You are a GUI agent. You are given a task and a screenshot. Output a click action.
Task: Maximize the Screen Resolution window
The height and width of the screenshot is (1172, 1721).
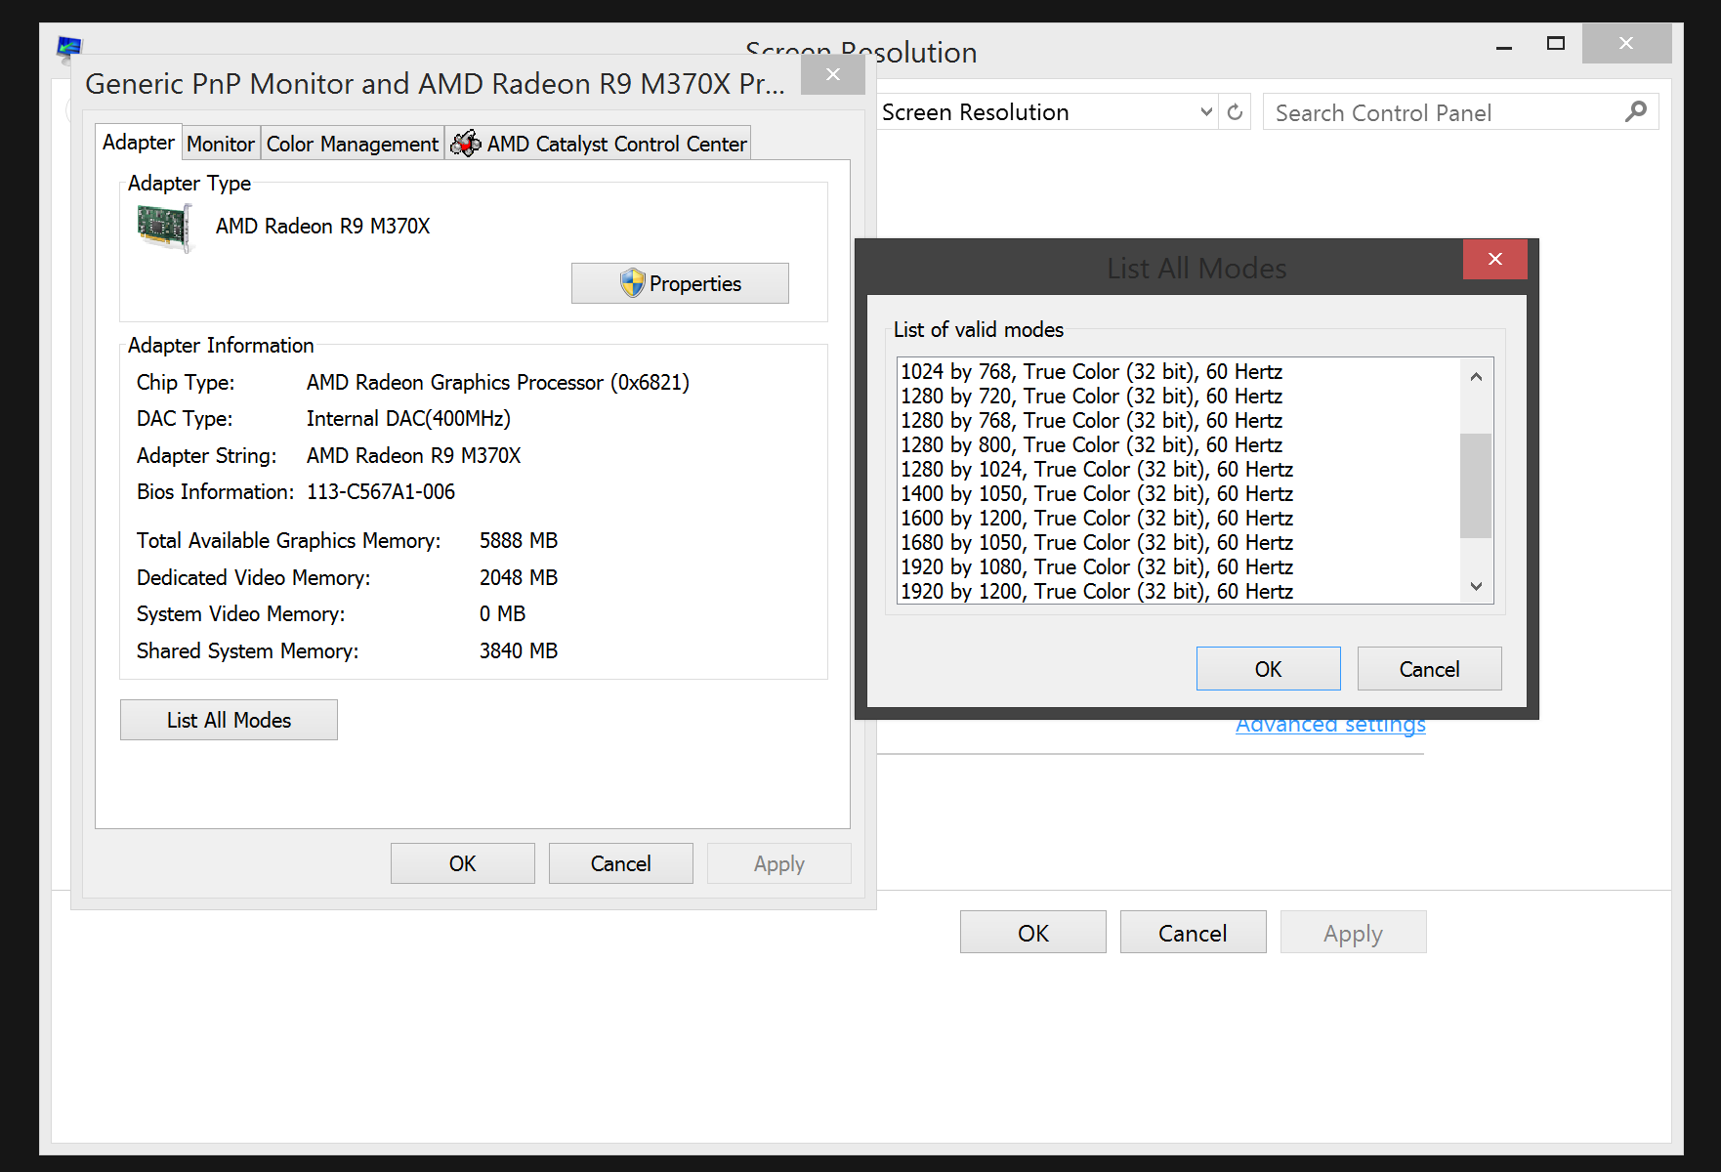pyautogui.click(x=1556, y=44)
